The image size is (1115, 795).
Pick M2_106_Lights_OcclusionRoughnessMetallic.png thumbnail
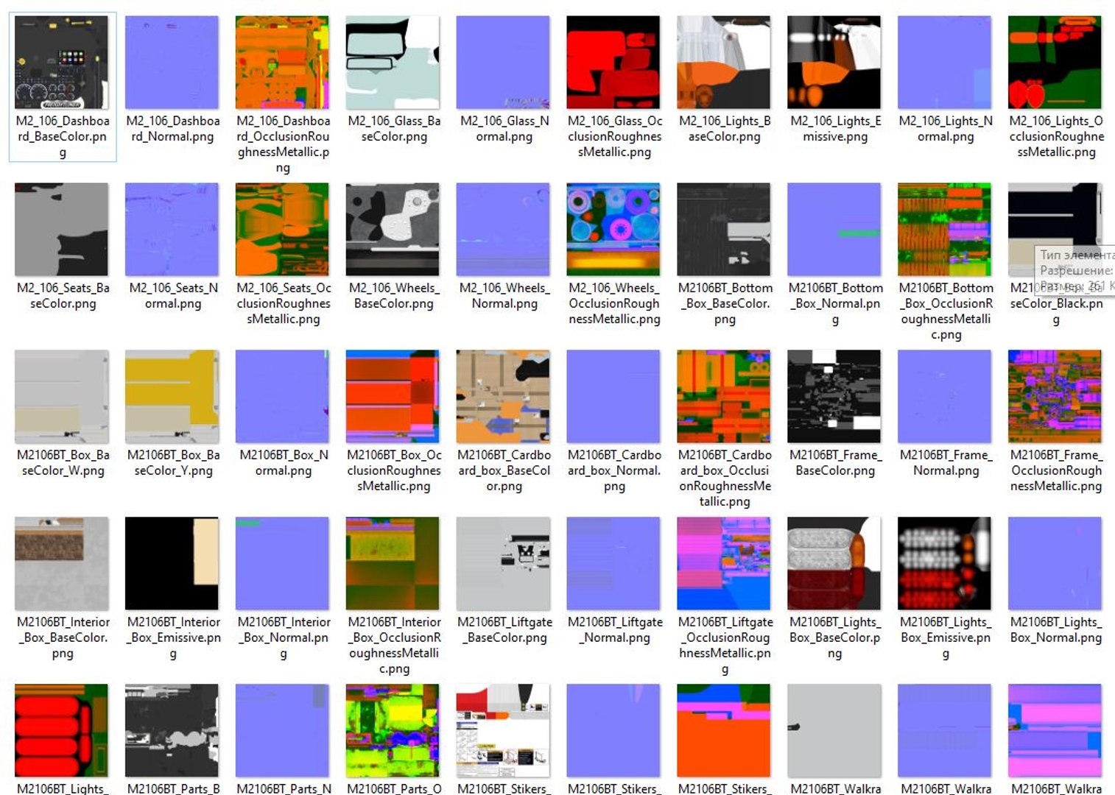pos(1055,63)
